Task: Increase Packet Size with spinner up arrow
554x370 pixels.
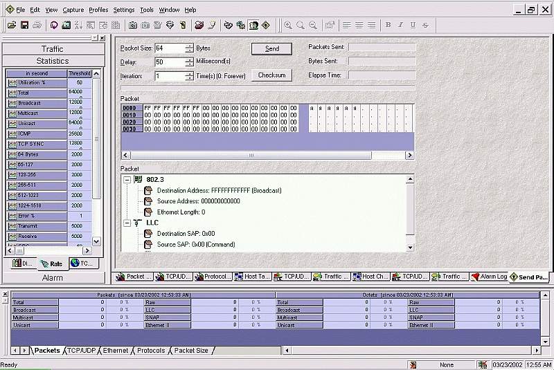Action: tap(190, 46)
